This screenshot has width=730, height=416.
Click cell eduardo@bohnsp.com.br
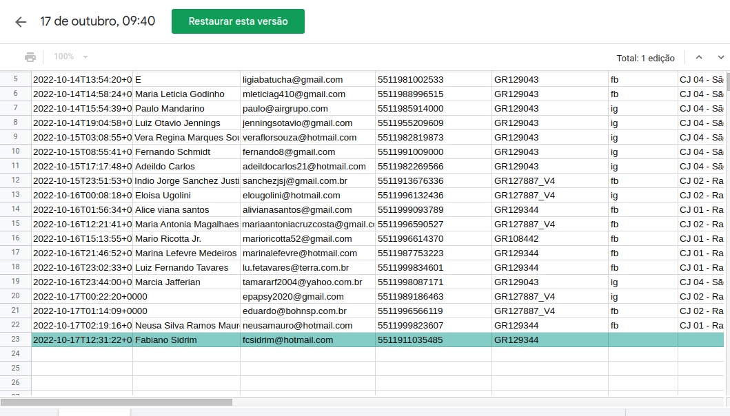coord(307,311)
